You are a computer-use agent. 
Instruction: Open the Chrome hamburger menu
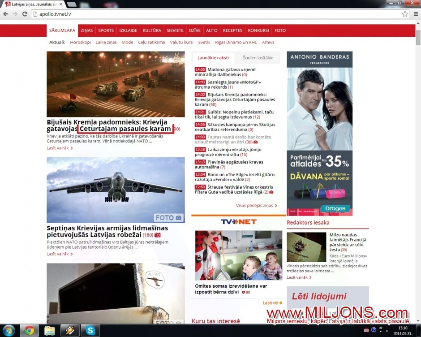[x=414, y=14]
